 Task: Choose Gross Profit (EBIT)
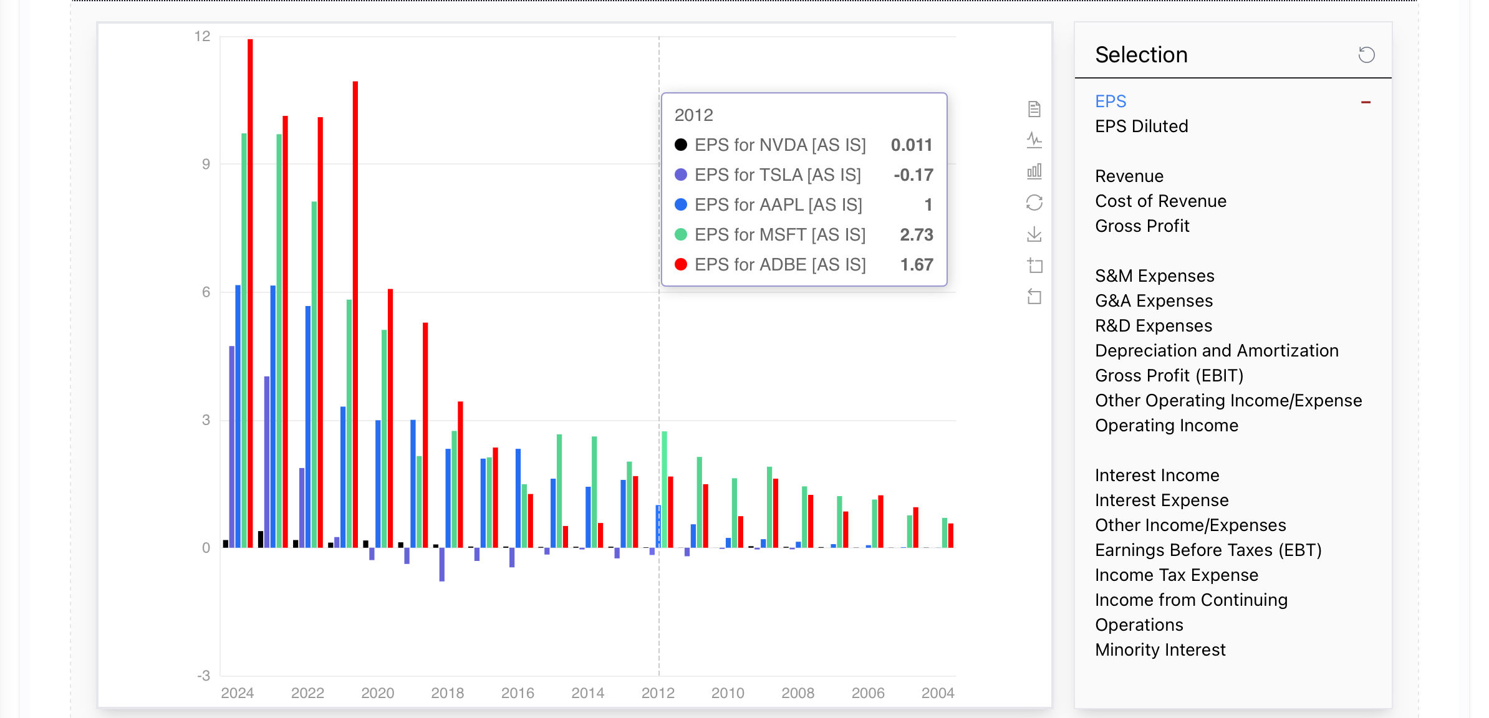pos(1169,376)
